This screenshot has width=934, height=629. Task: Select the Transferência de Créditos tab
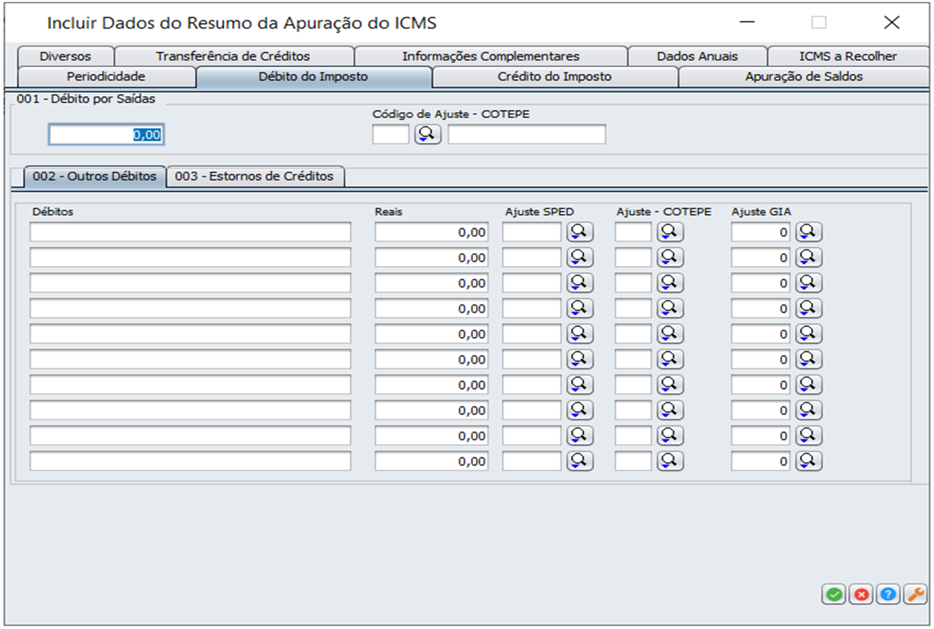coord(234,56)
